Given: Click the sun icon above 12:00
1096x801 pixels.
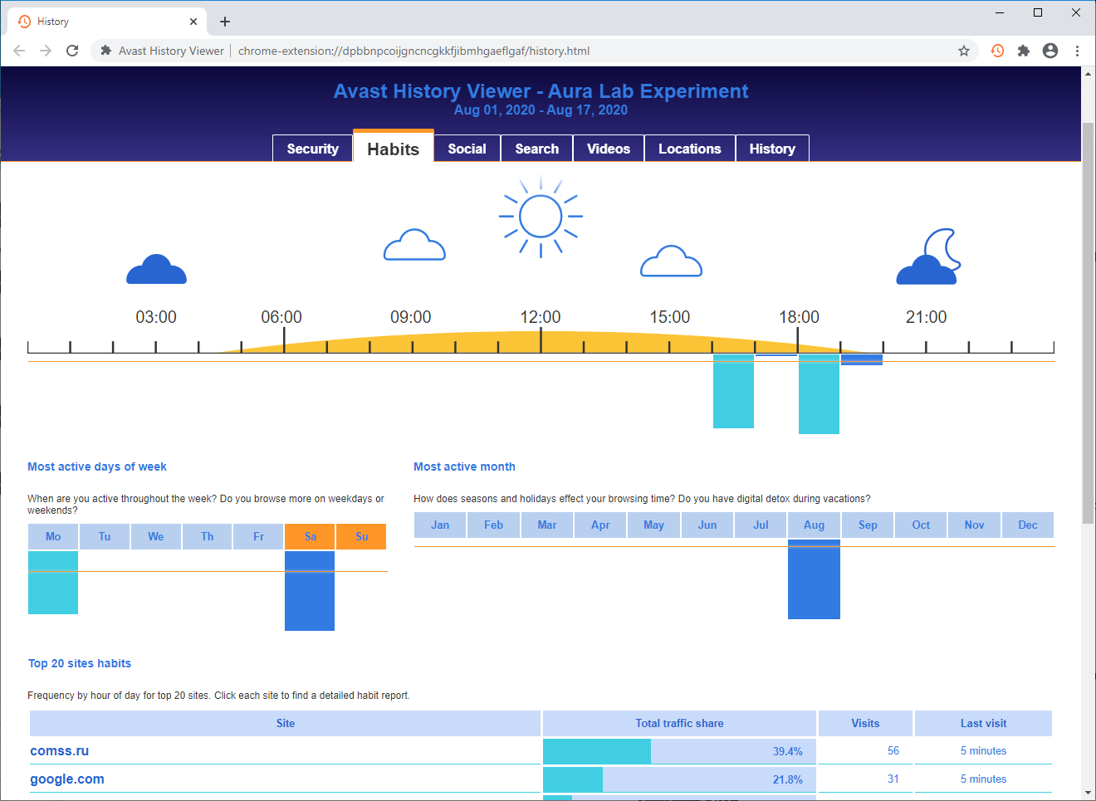Looking at the screenshot, I should point(541,217).
